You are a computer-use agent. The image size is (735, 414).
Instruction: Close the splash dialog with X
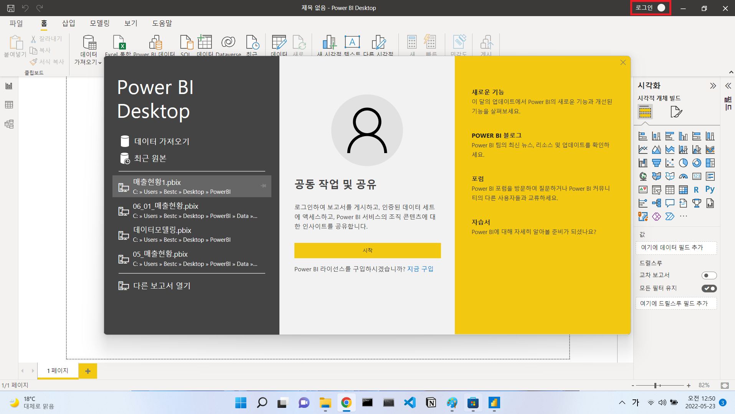(623, 63)
